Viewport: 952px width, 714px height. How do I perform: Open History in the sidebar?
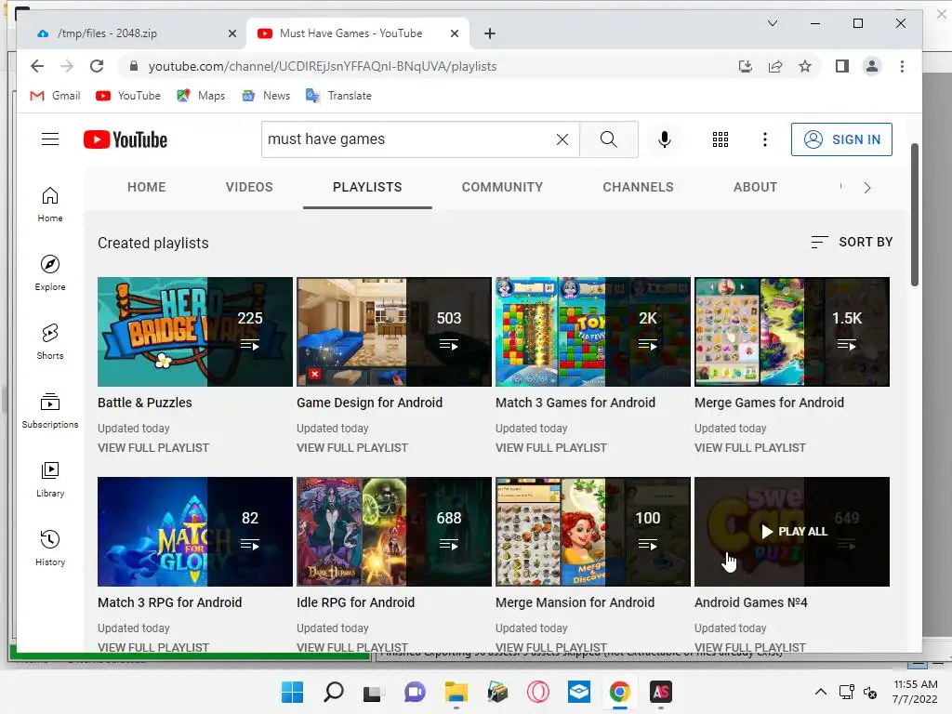click(50, 549)
